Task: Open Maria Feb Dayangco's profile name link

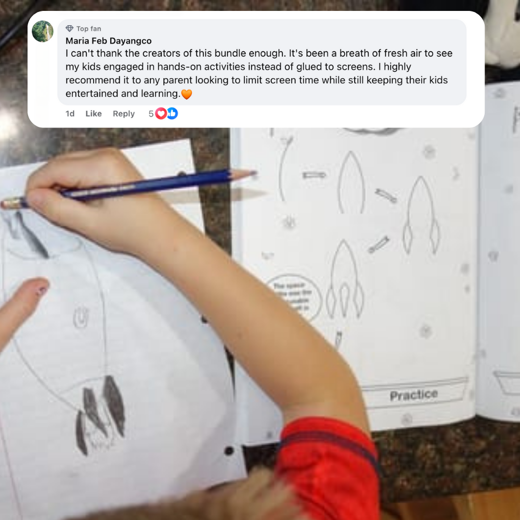Action: click(109, 41)
